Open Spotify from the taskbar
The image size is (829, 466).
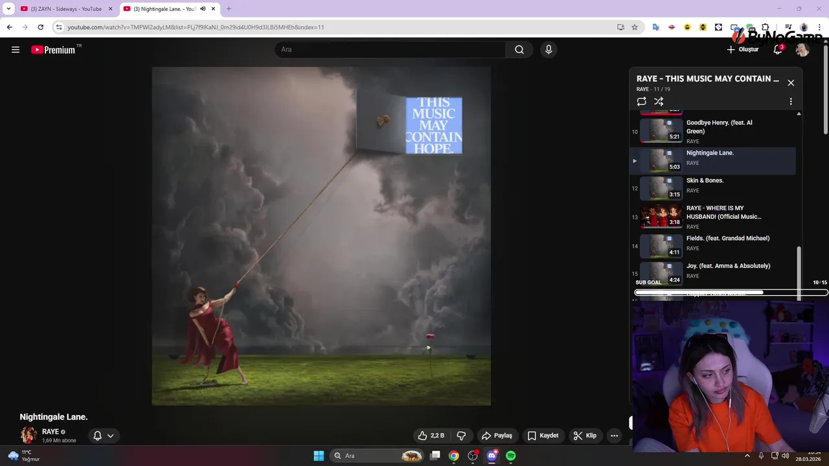point(510,456)
